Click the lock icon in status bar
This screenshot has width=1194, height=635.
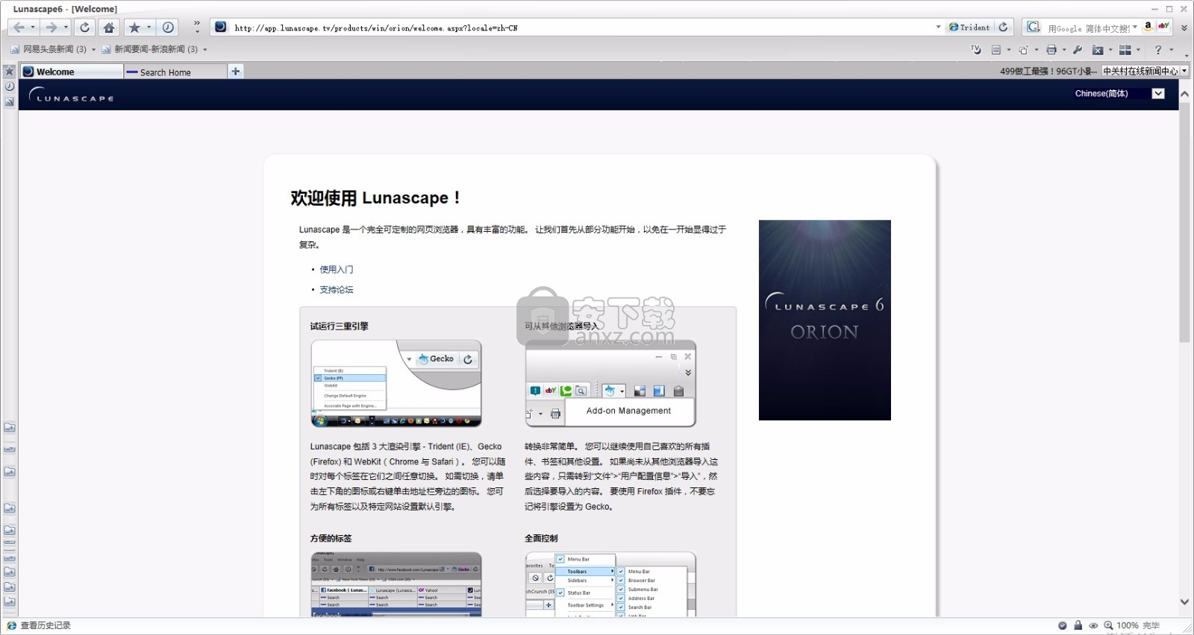(1078, 625)
